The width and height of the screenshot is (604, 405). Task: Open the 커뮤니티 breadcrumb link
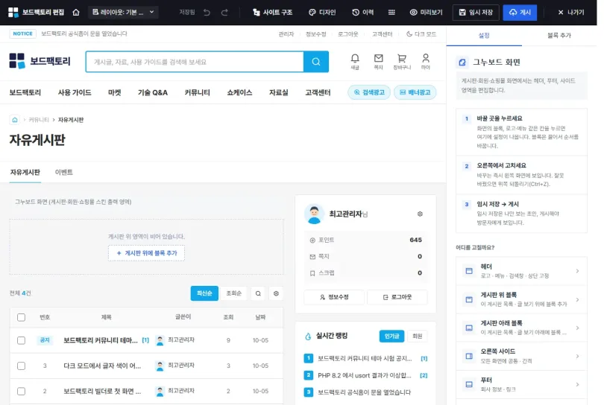39,120
